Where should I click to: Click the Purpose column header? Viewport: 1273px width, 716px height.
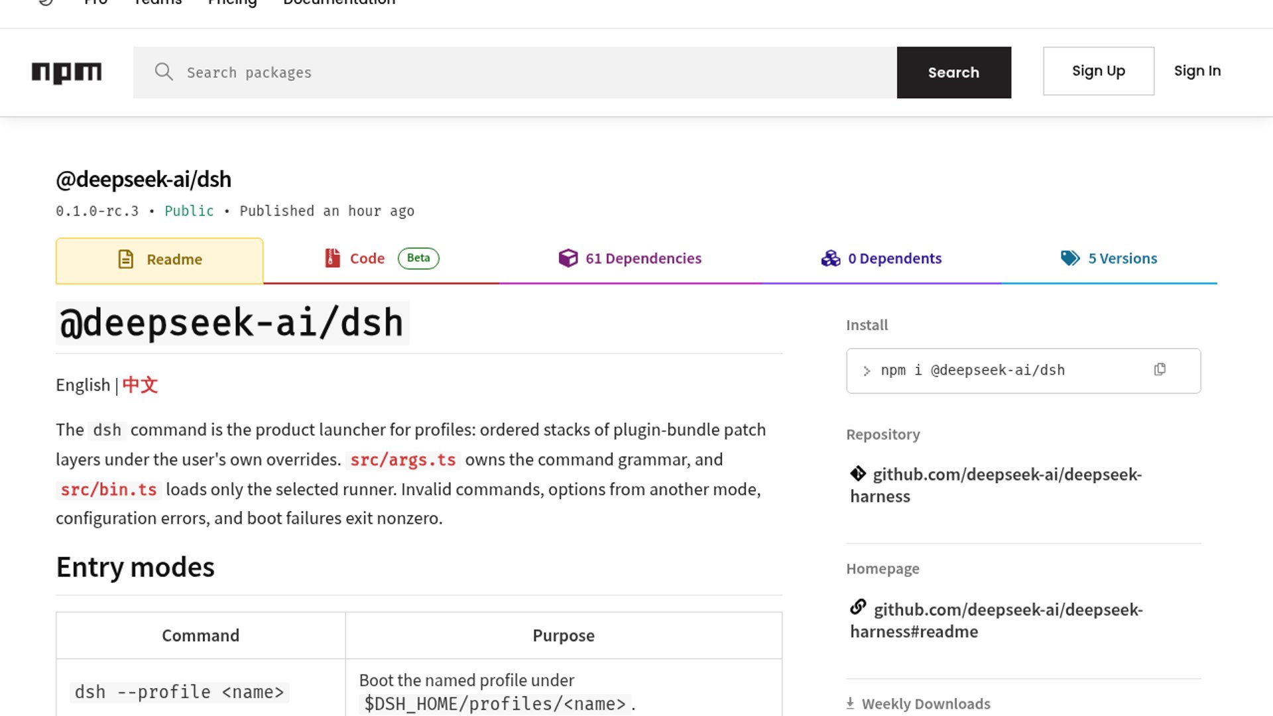coord(564,635)
